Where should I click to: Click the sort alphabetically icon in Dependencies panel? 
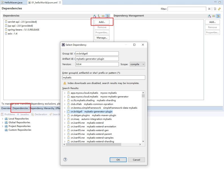coord(95,16)
